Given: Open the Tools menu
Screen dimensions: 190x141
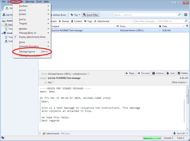Looking at the screenshot, I should pyautogui.click(x=39, y=2).
